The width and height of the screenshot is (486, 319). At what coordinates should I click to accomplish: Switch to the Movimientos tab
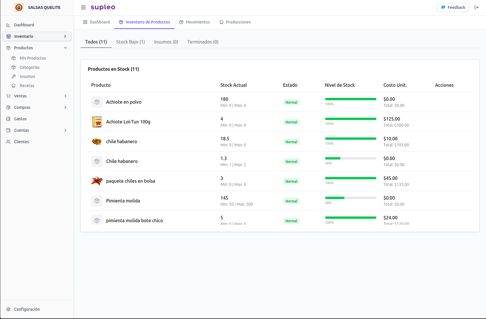(195, 22)
